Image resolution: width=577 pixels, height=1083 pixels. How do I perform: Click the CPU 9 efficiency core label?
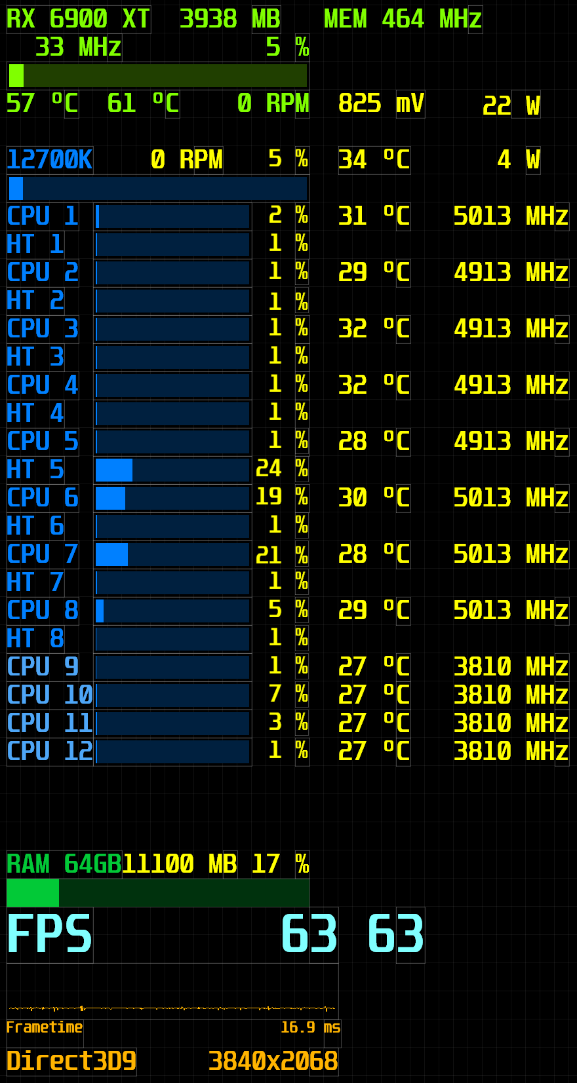point(43,667)
